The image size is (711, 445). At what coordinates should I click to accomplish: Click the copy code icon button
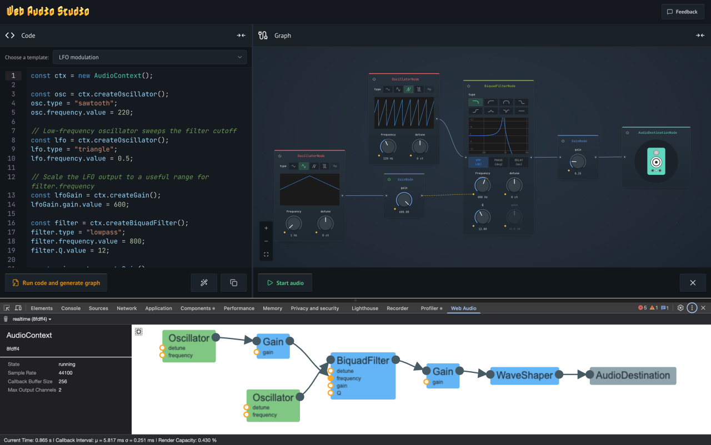[233, 283]
